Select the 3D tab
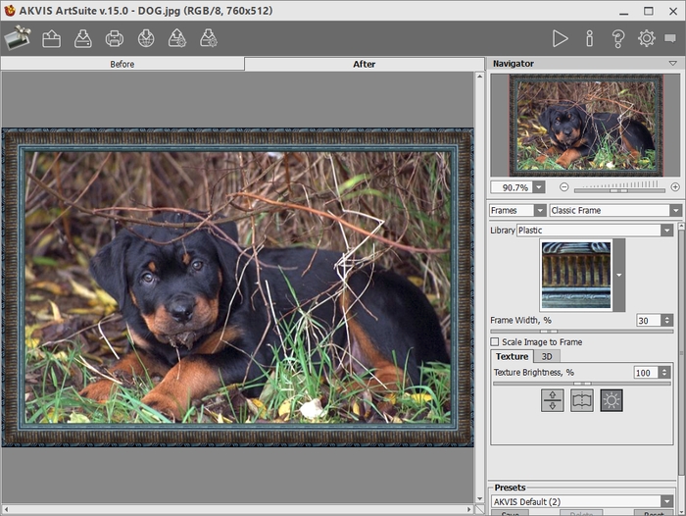 [x=547, y=356]
